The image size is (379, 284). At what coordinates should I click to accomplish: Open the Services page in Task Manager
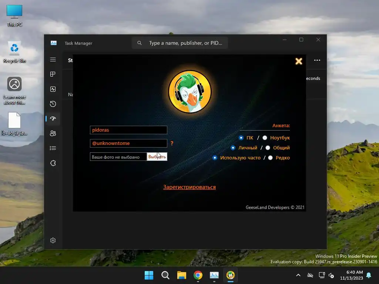pos(53,163)
